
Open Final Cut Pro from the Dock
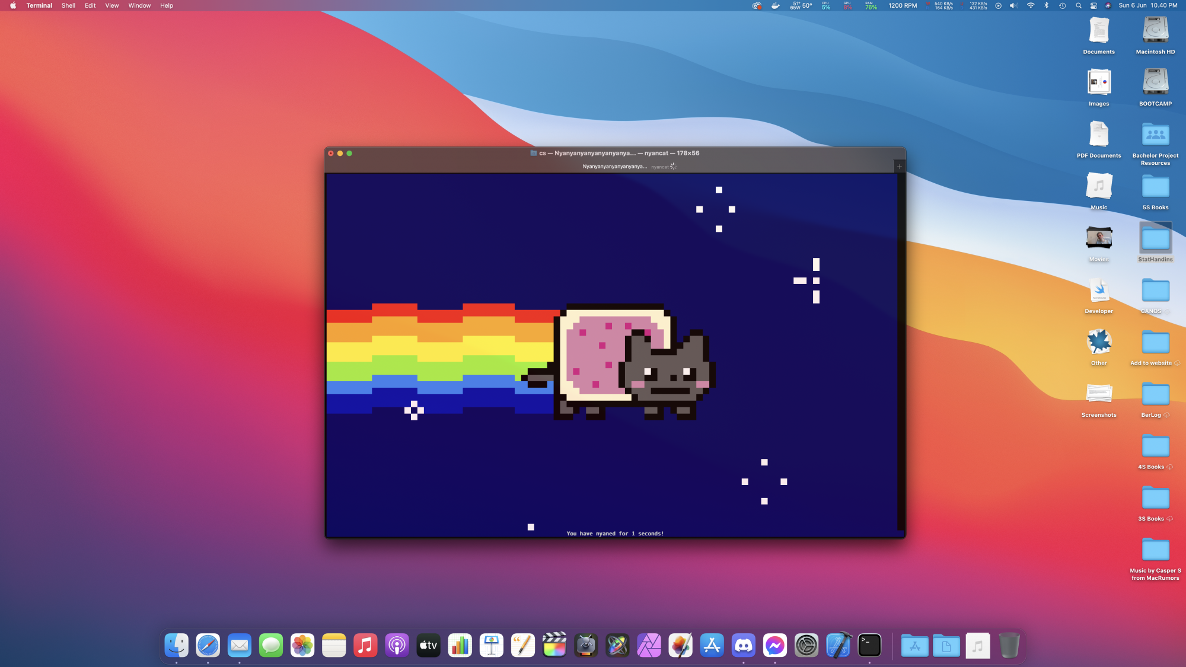554,645
